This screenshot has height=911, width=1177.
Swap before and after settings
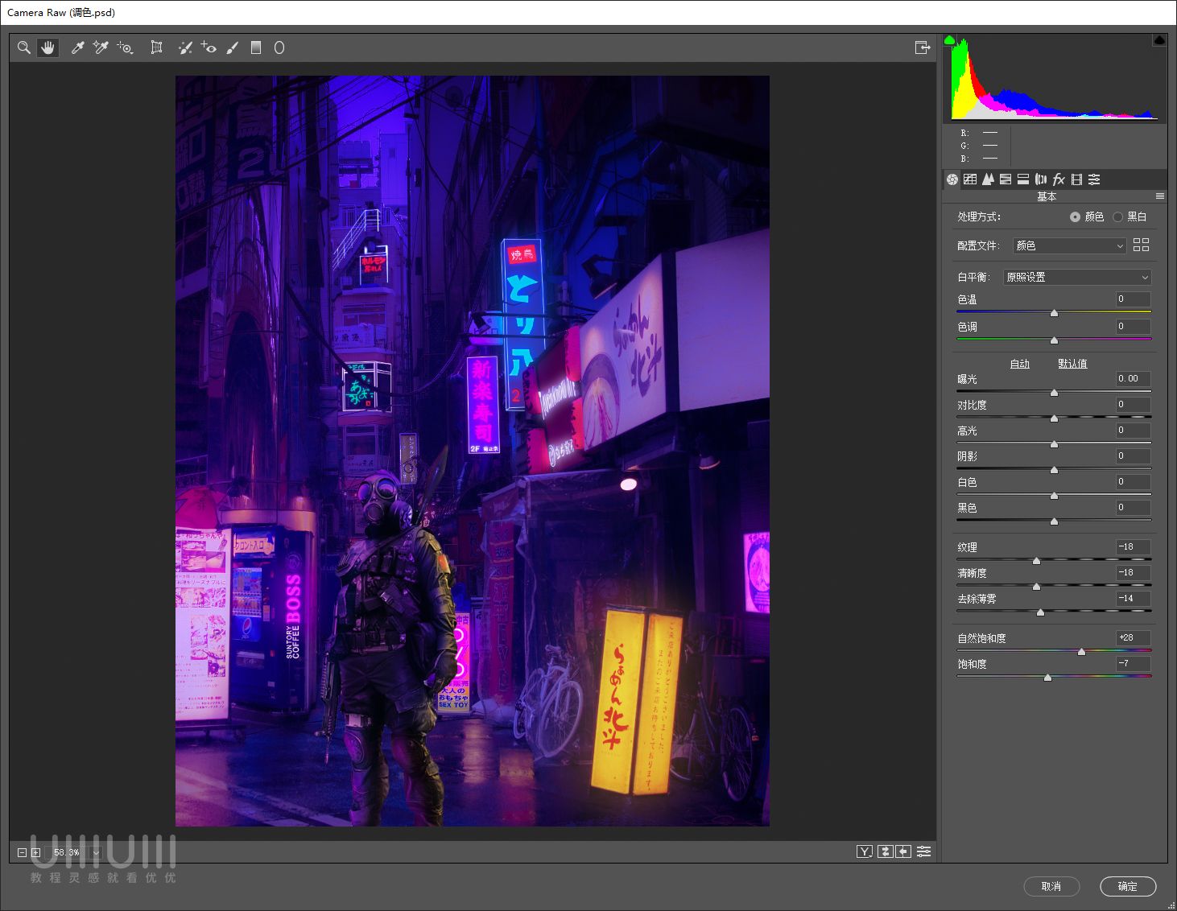coord(885,851)
